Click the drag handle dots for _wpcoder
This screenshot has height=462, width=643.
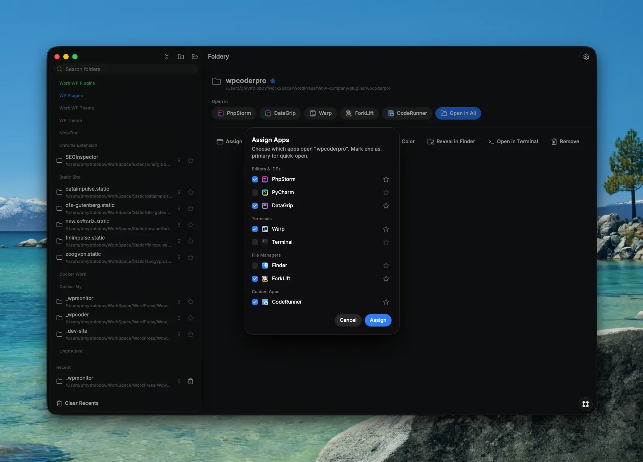[x=179, y=318]
